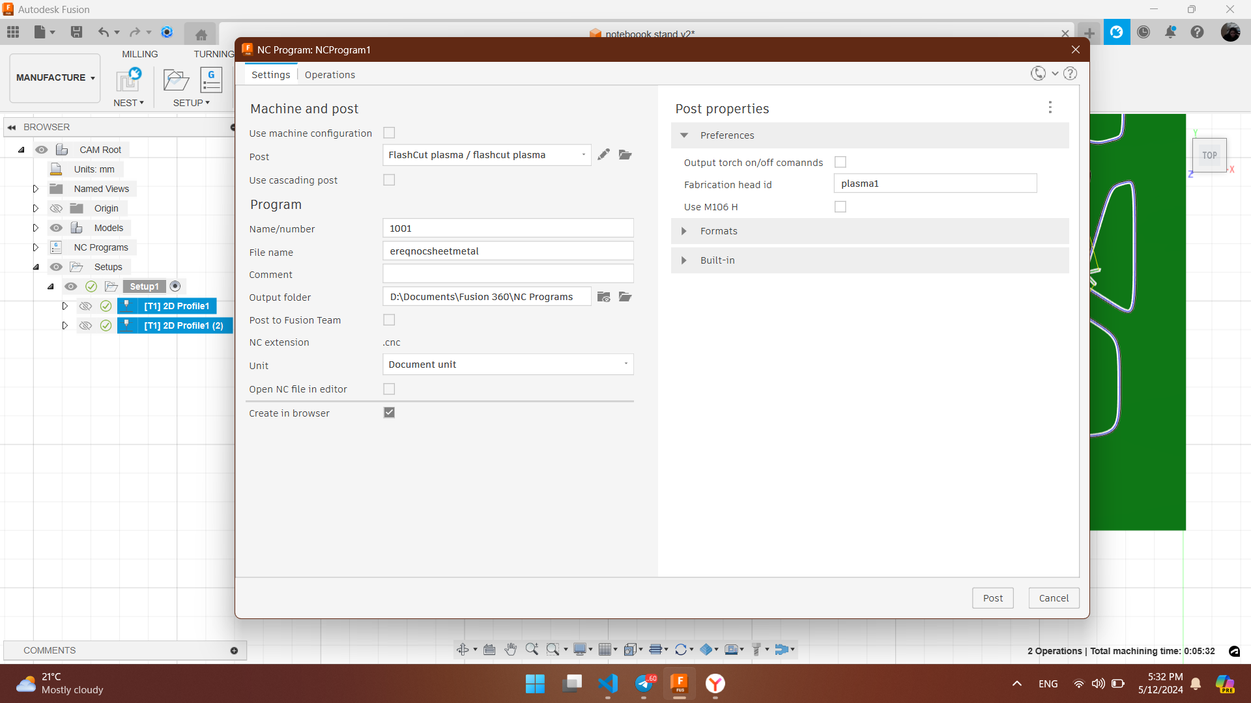Open the data panel grid icon
Viewport: 1251px width, 703px height.
pos(13,32)
